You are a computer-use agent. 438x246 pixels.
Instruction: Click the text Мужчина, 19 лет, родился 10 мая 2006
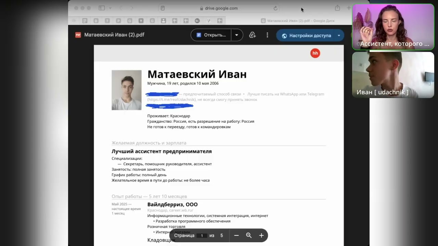[x=183, y=83]
